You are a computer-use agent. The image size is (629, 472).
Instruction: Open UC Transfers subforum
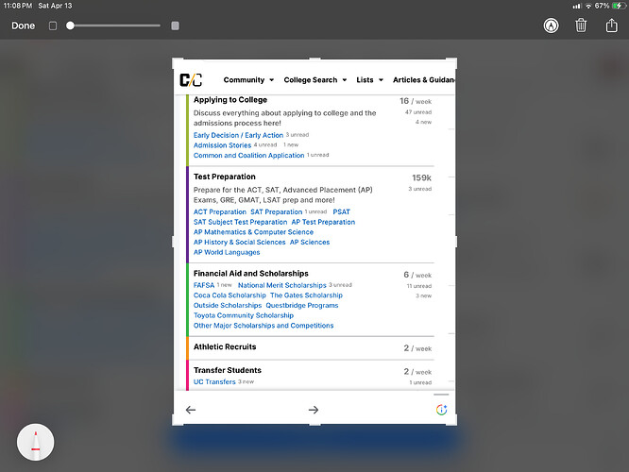pos(214,381)
